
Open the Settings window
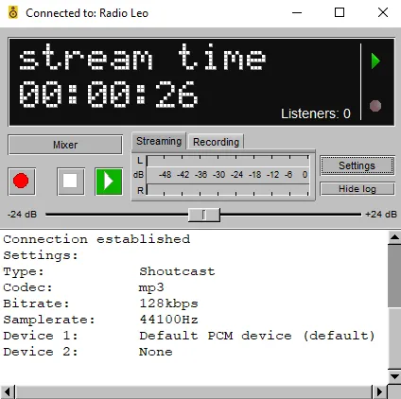357,165
